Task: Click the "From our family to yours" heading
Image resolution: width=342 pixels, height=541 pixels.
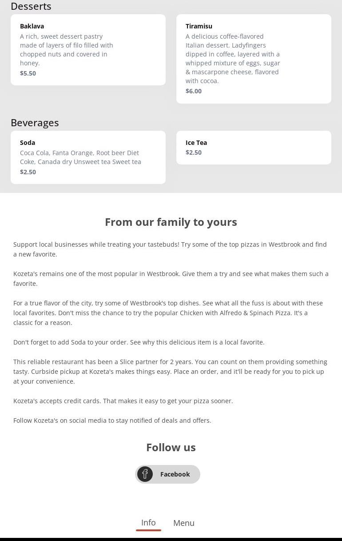Action: tap(171, 222)
